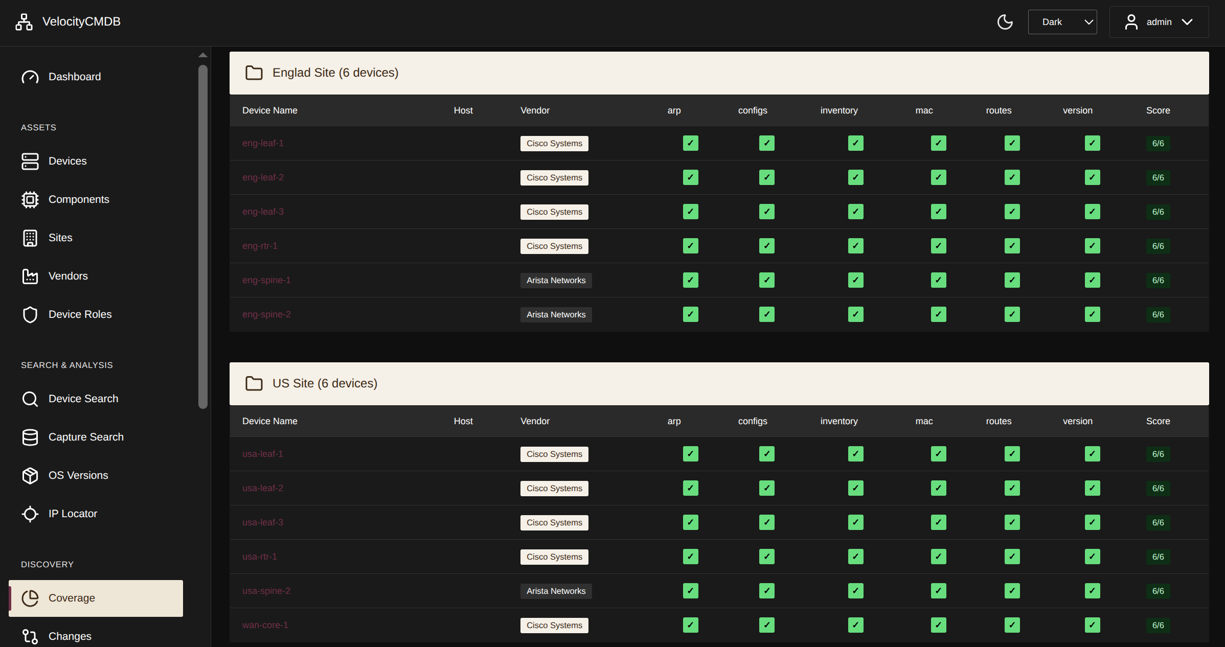1225x647 pixels.
Task: Open the Dark theme dropdown
Action: coord(1062,22)
